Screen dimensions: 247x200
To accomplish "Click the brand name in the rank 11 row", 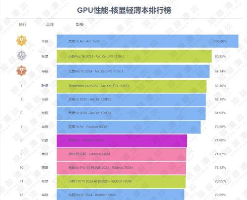I will 44,181.
